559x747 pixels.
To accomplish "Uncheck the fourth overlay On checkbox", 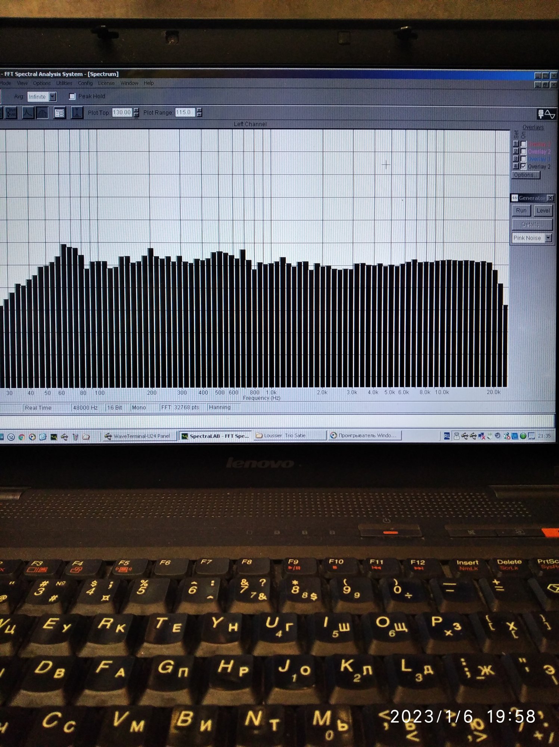I will click(x=524, y=166).
